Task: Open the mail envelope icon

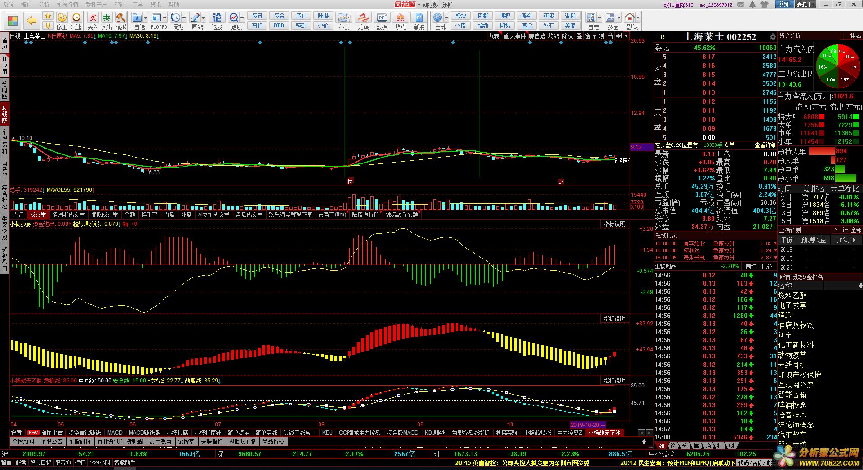Action: (741, 4)
